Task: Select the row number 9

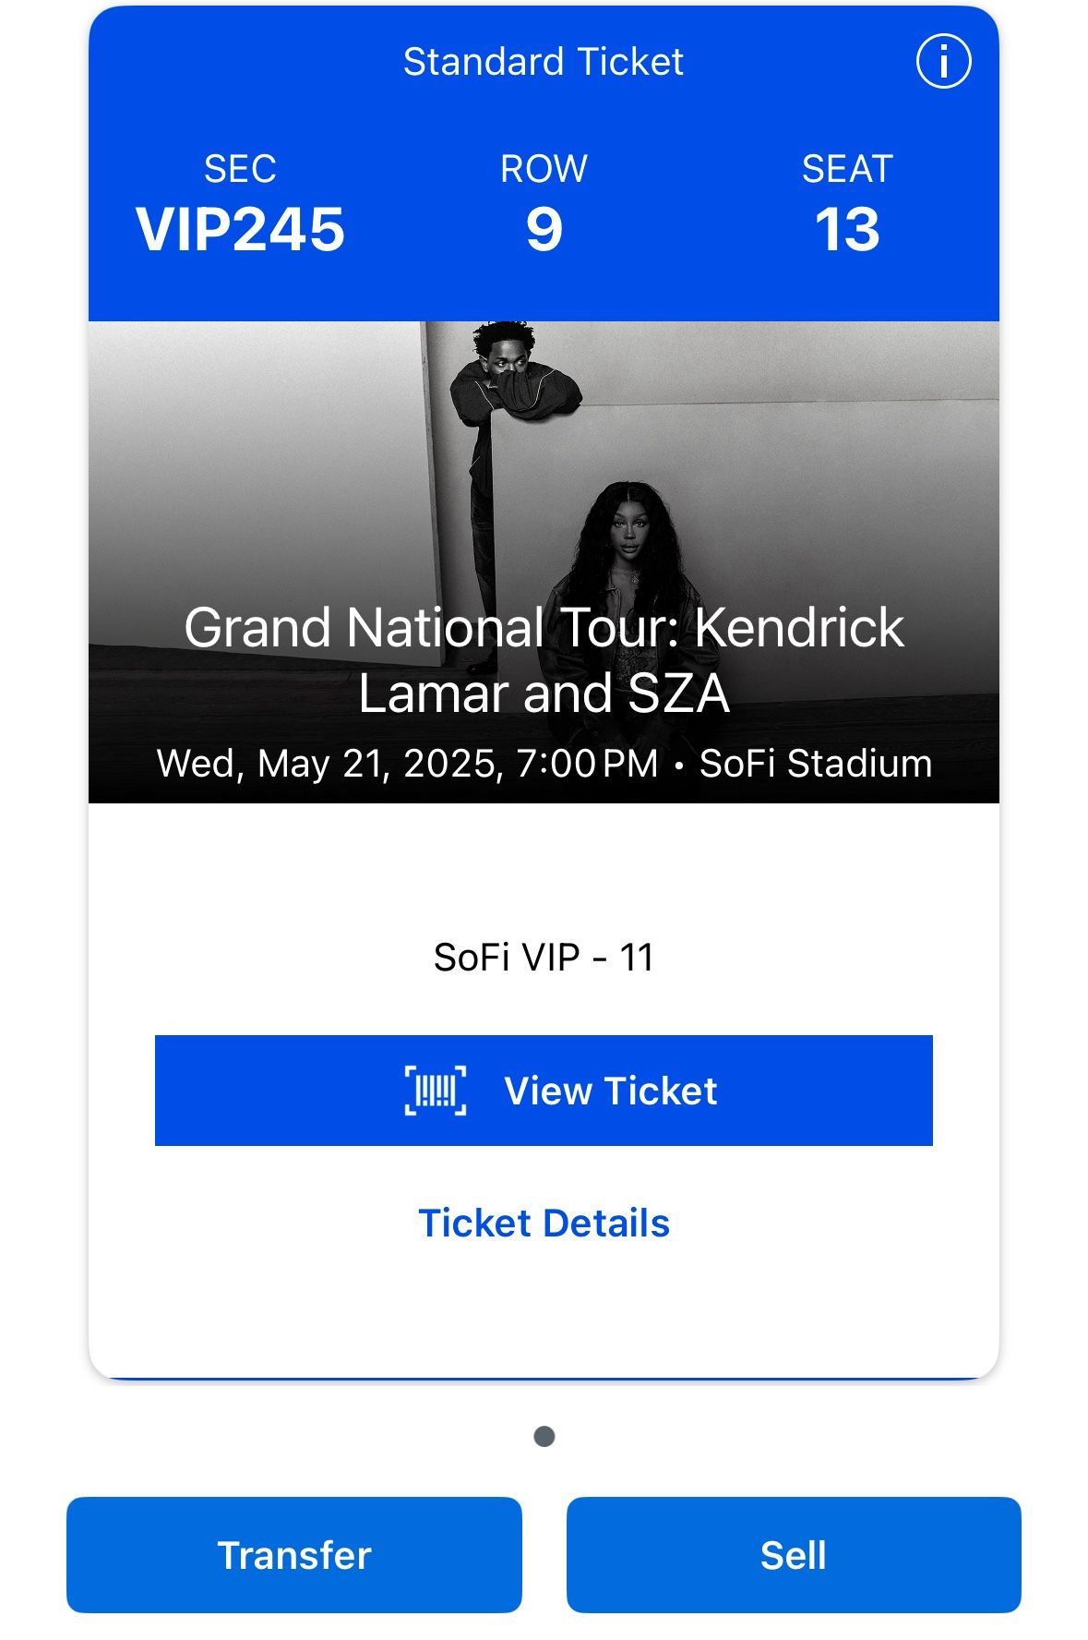Action: tap(544, 229)
